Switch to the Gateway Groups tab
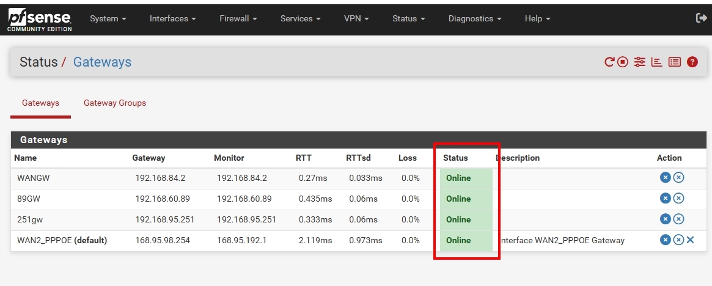 pyautogui.click(x=115, y=103)
